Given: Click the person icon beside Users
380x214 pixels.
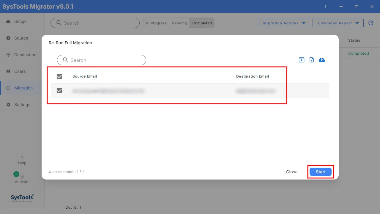Looking at the screenshot, I should click(8, 71).
